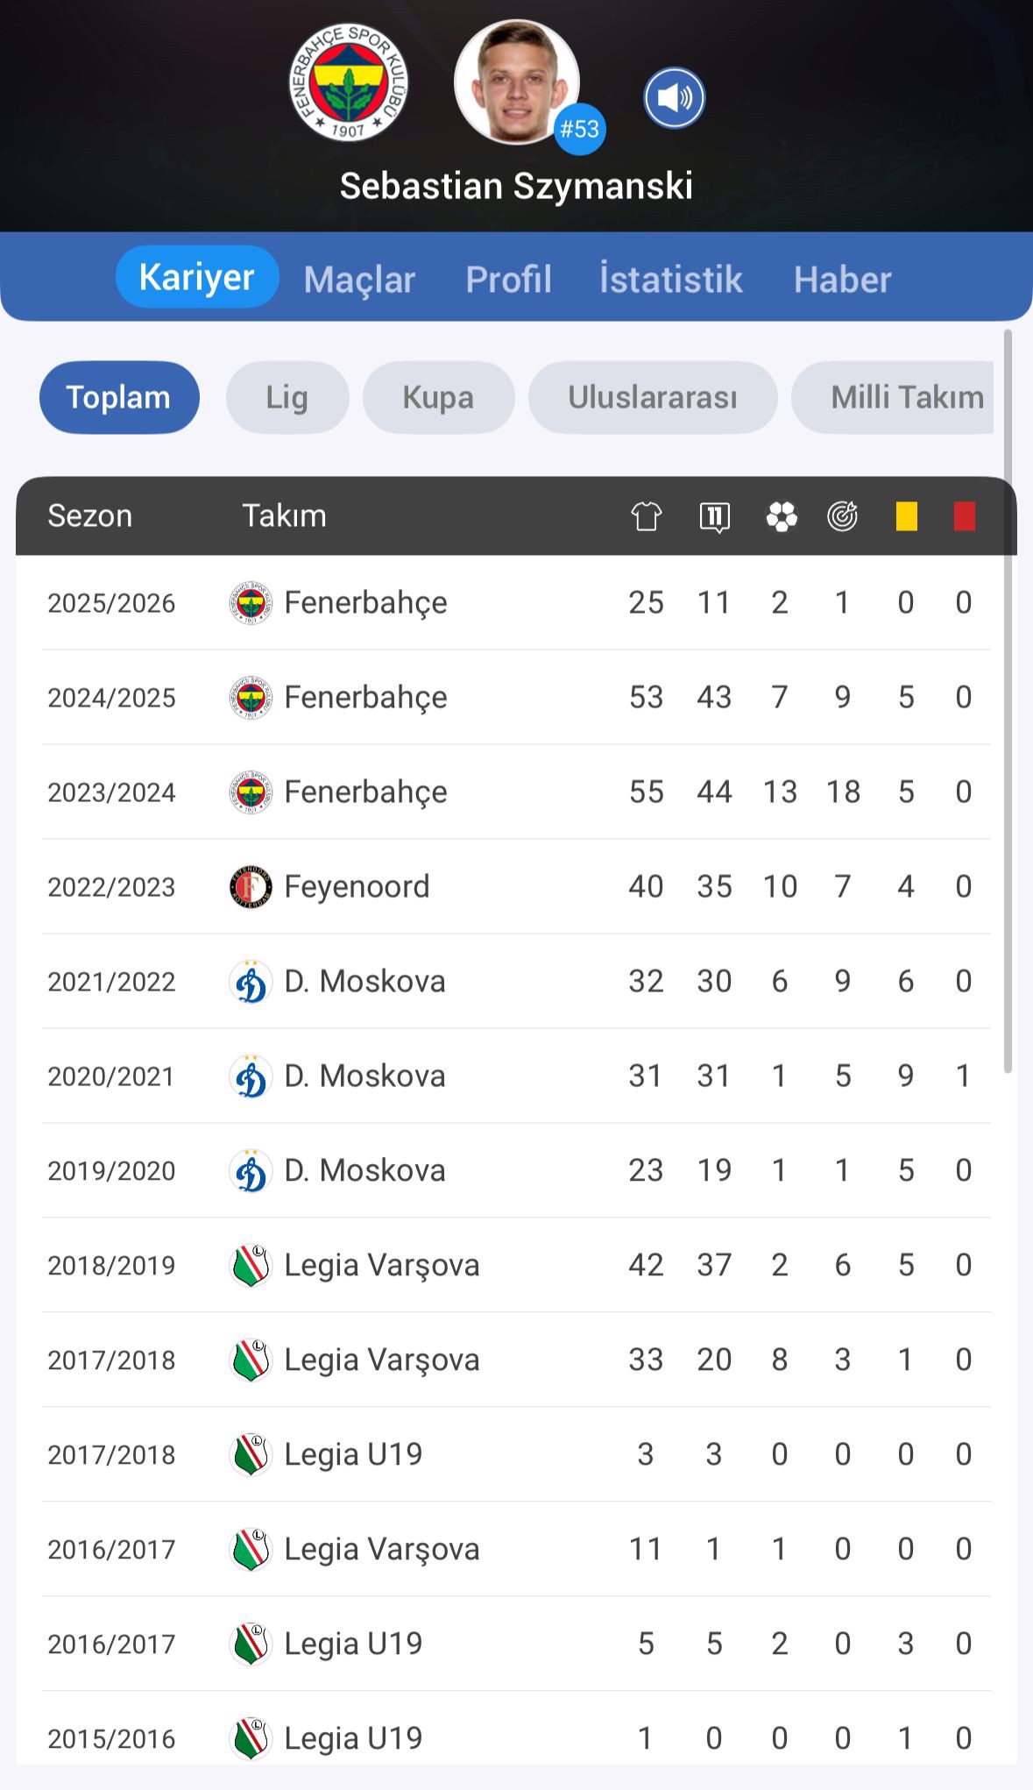Open the İstatistik tab
The width and height of the screenshot is (1033, 1790).
point(670,280)
